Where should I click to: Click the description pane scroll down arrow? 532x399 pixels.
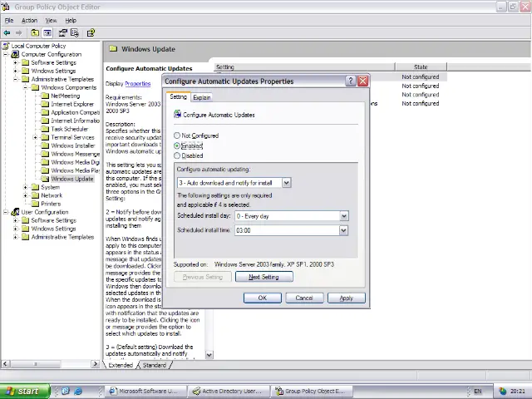pyautogui.click(x=209, y=355)
